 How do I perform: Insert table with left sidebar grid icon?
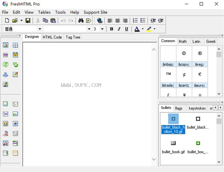15,45
